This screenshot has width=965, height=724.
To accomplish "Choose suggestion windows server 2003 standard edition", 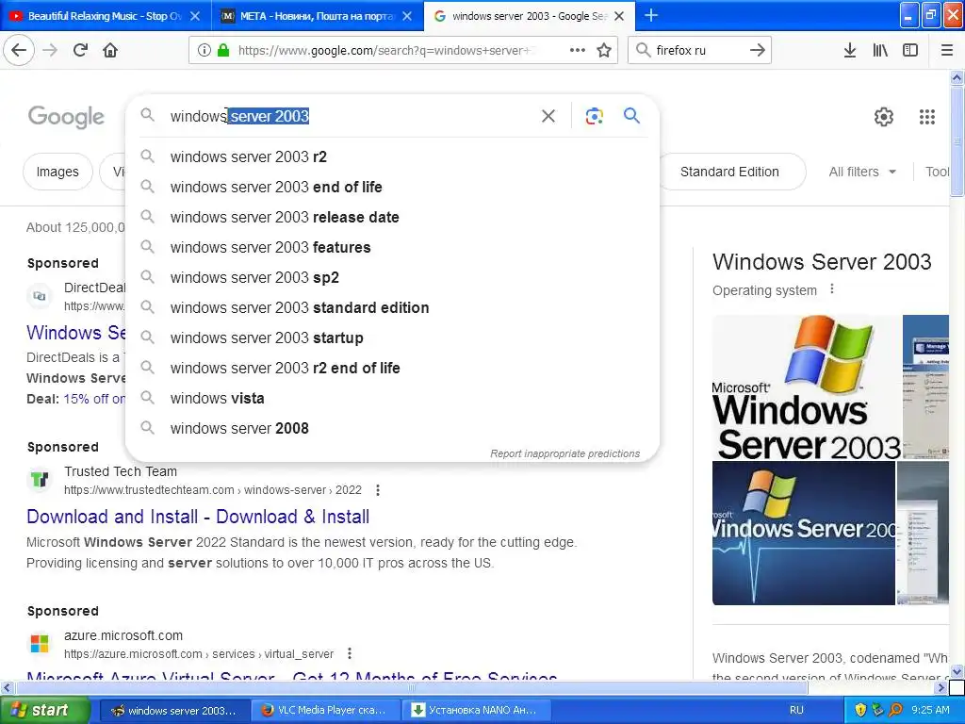I will coord(392,308).
